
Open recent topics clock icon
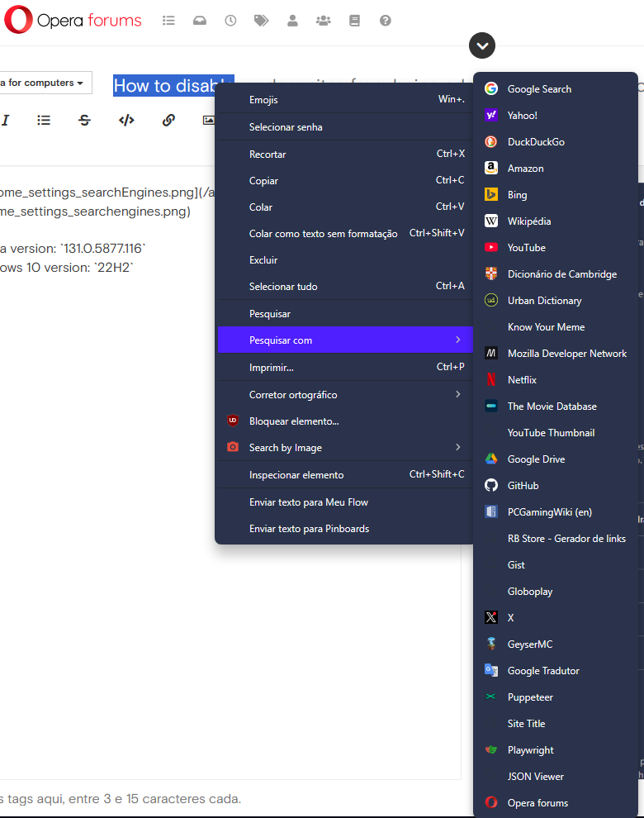tap(230, 21)
